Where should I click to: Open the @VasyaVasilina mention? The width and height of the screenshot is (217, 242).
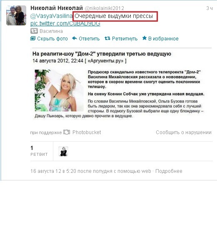(51, 16)
